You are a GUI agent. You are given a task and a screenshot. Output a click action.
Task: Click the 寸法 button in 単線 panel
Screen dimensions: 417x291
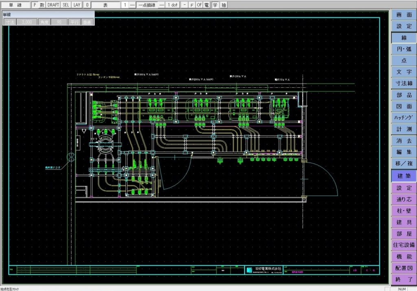[10, 22]
